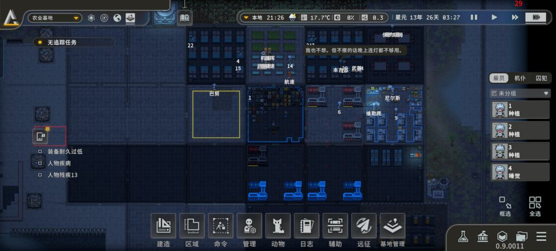Select the colonist named 尼尔斯
Screen dimensions: 556x251
coord(392,98)
